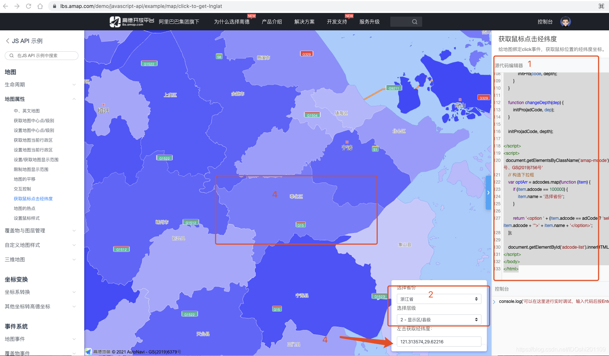Screen dimensions: 609x356
Task: Open 设置地图中心点/级别 example
Action: 34,130
